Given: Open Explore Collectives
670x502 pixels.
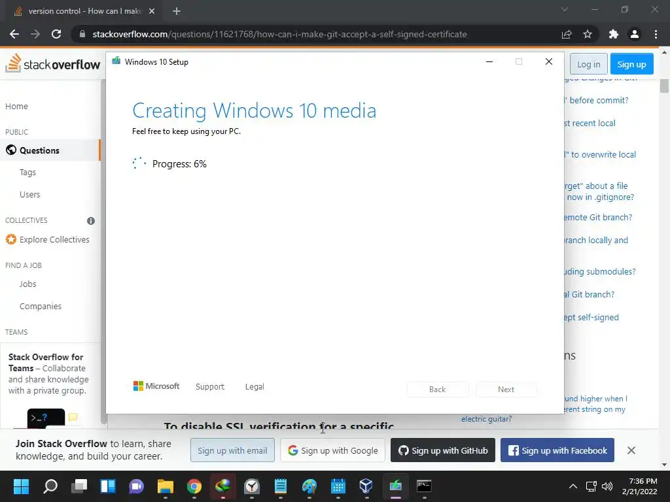Looking at the screenshot, I should (x=47, y=239).
